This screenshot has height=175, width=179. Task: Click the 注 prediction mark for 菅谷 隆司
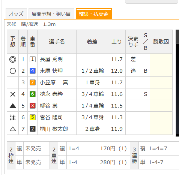[x=13, y=117]
